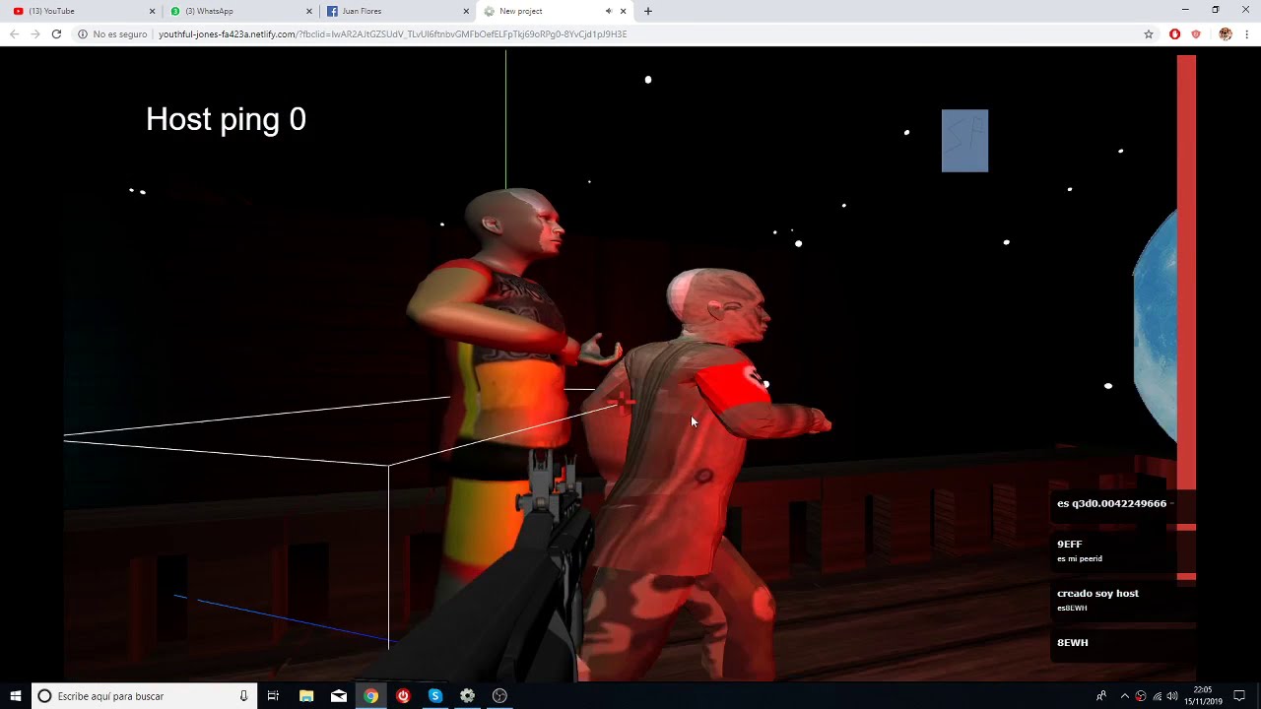Close the New project tab
This screenshot has height=709, width=1261.
(623, 11)
